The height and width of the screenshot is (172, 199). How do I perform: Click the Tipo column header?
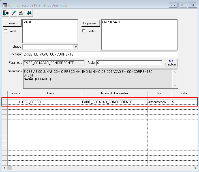point(159,94)
